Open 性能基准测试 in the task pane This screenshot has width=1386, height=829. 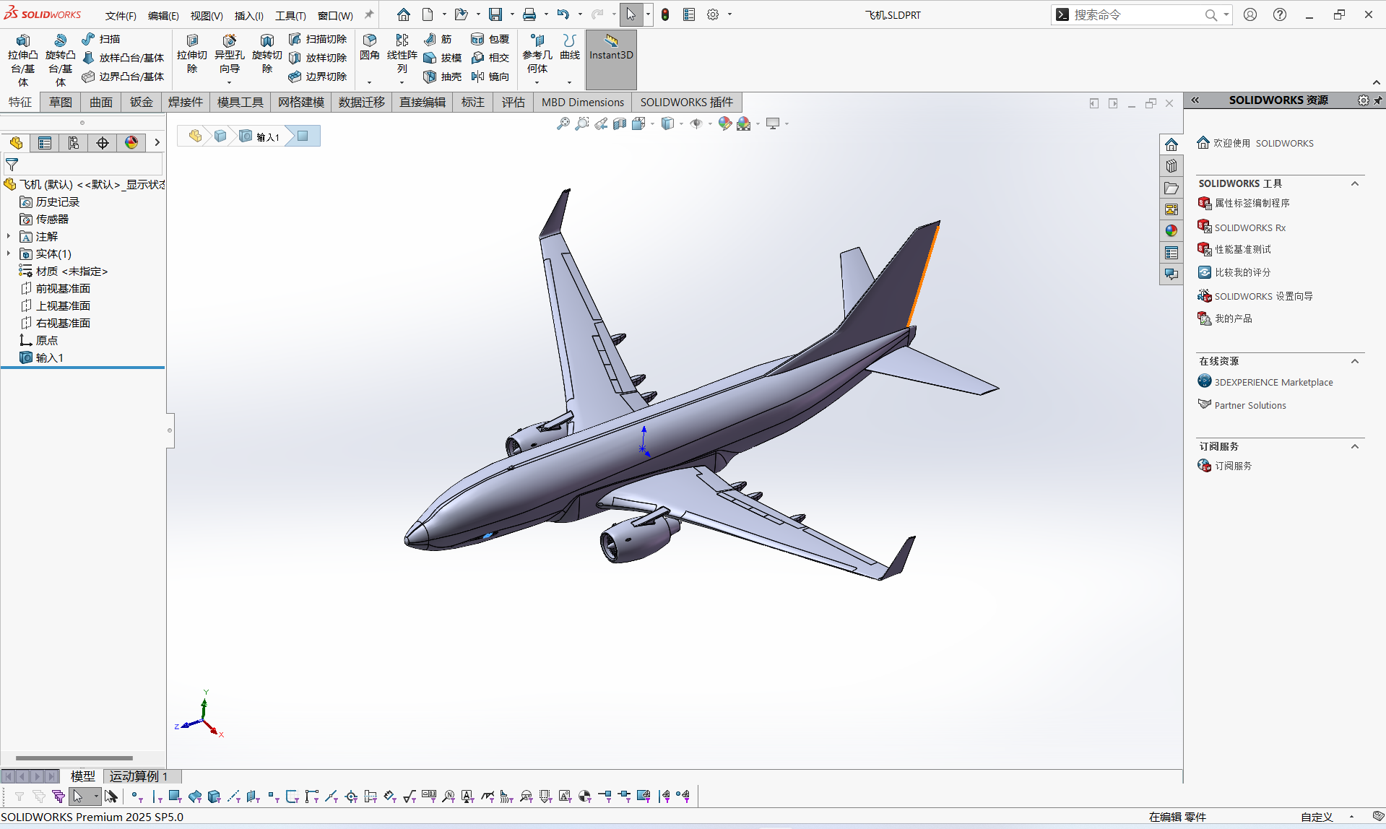point(1243,249)
